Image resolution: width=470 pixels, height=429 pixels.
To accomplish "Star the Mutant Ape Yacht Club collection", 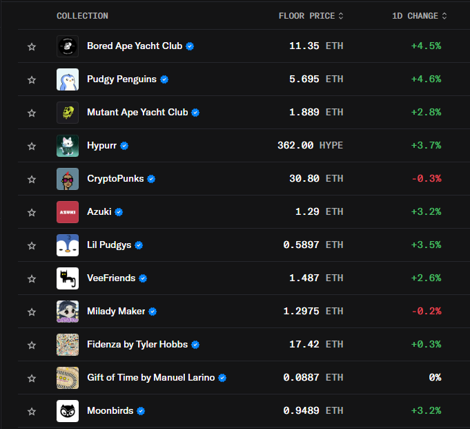I will pyautogui.click(x=32, y=113).
